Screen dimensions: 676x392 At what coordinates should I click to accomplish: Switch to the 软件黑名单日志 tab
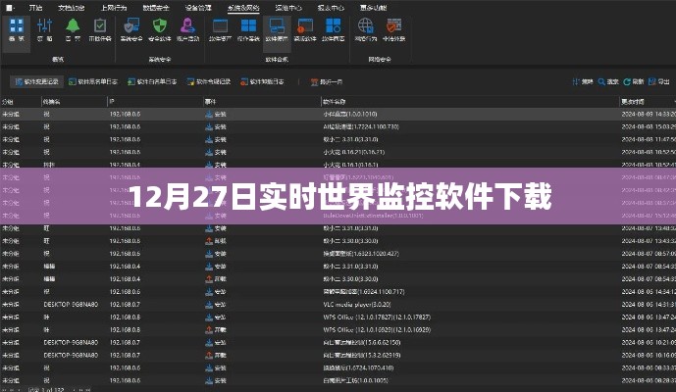[x=96, y=81]
